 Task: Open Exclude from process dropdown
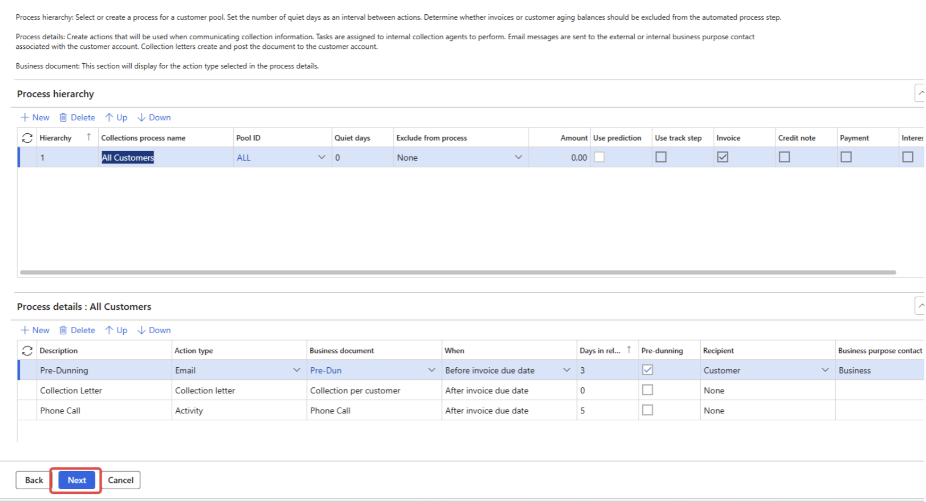point(519,157)
